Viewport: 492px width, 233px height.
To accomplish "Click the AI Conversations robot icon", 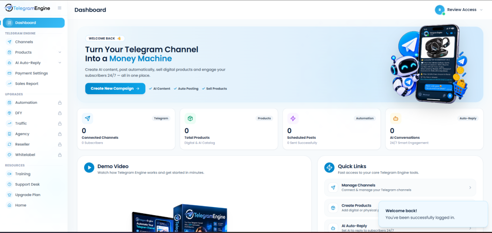I will tap(396, 119).
